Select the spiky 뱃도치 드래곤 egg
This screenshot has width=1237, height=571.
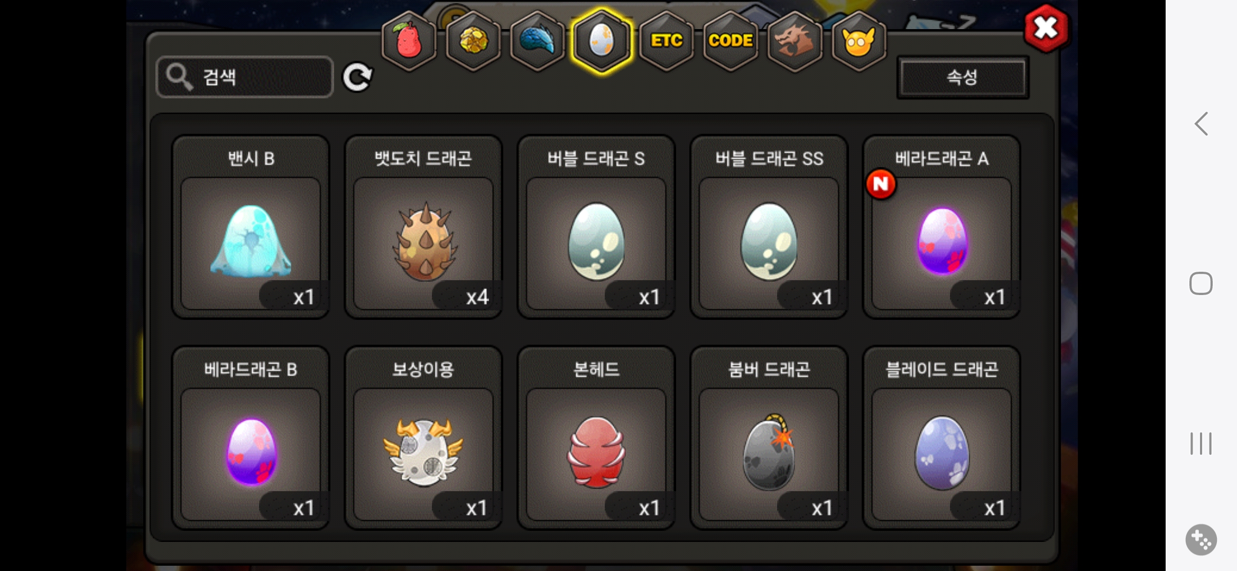tap(423, 227)
